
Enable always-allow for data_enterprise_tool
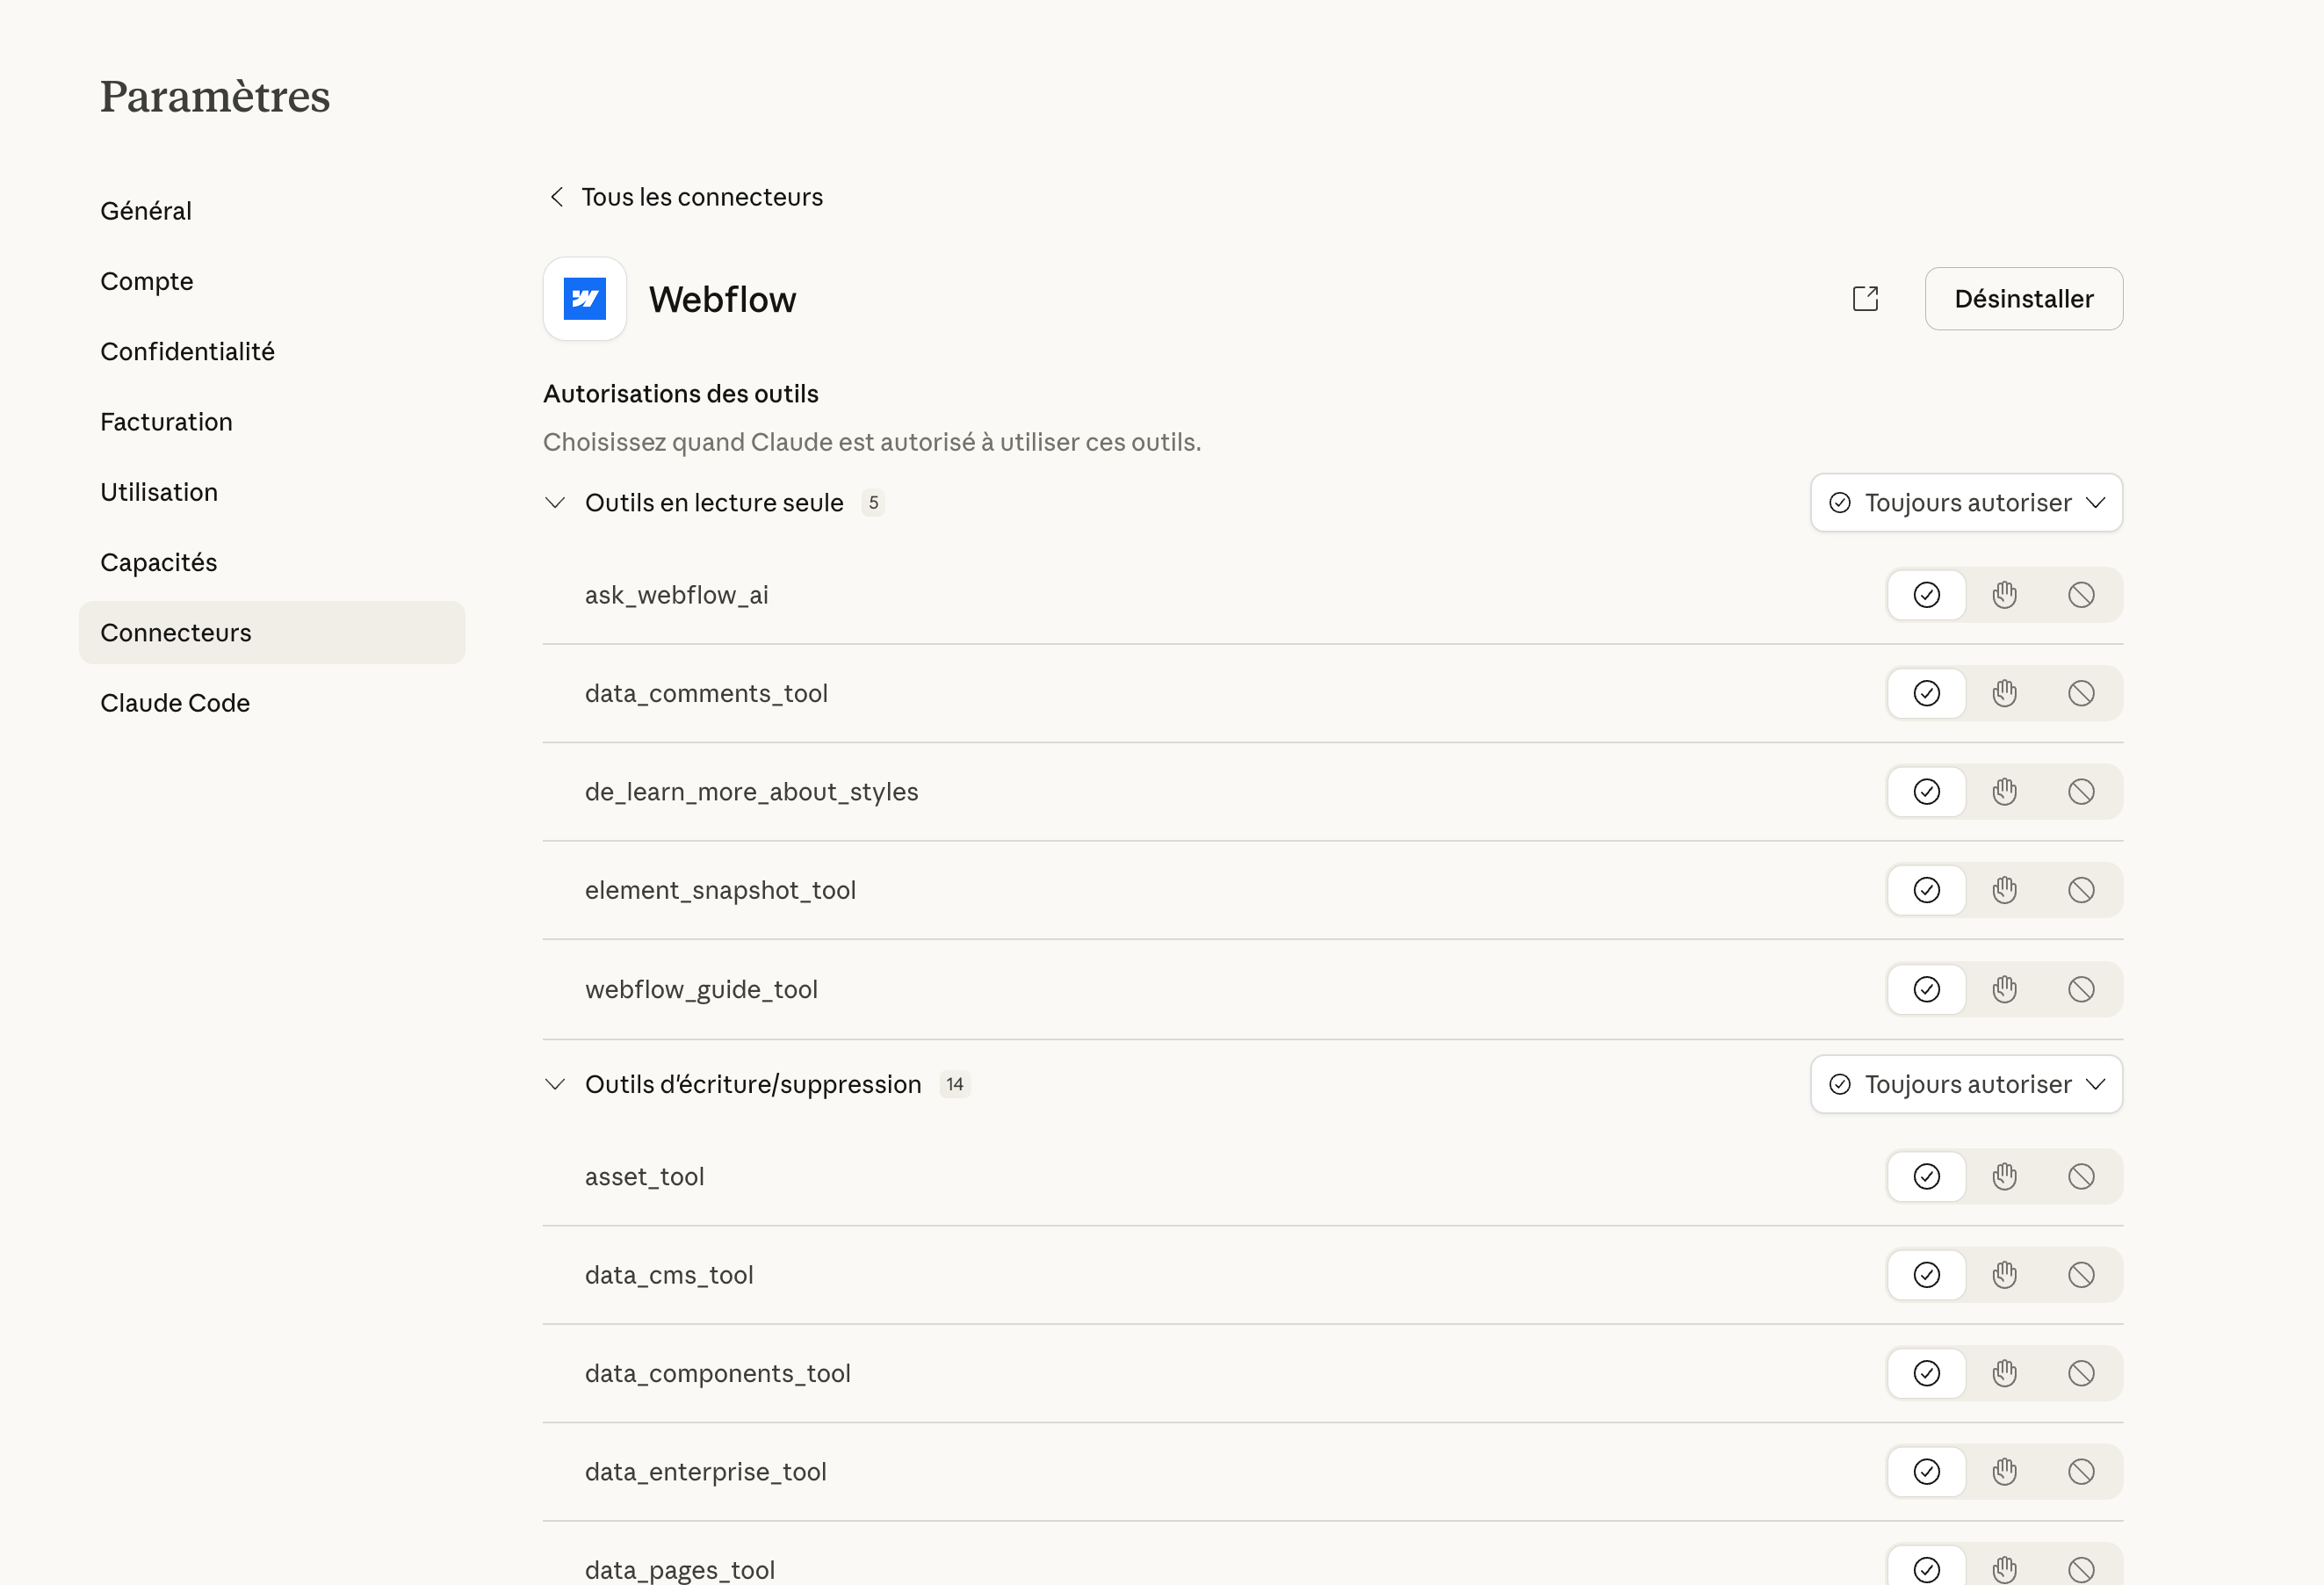[1926, 1471]
